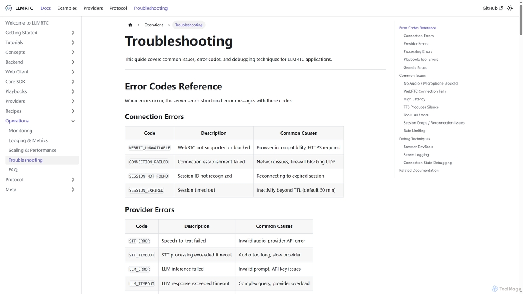Expand the Meta sidebar chevron
The width and height of the screenshot is (523, 294).
73,189
